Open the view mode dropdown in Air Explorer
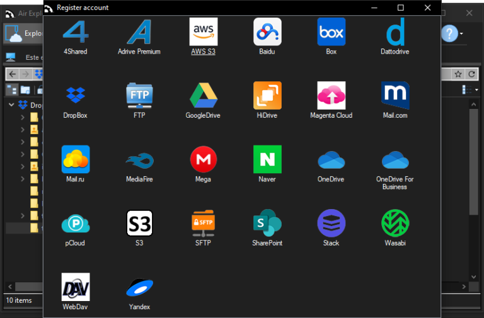Viewport: 484px width, 318px height. (x=476, y=90)
